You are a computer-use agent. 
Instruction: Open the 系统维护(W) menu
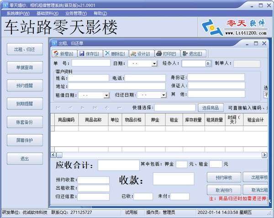18,13
